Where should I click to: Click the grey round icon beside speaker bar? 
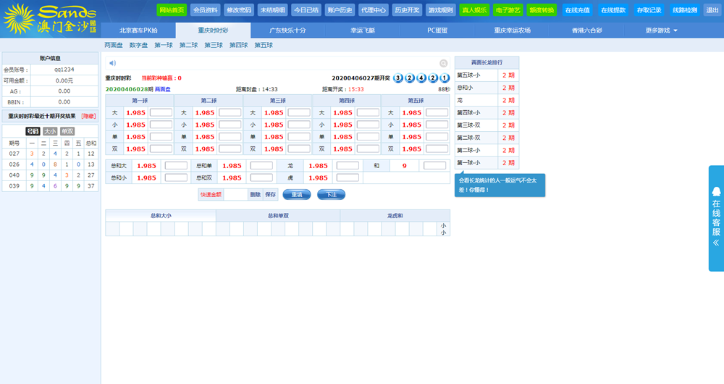pos(444,64)
